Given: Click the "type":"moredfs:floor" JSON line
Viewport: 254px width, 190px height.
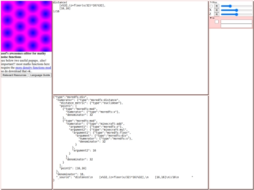Looking at the screenshot, I should 102,133.
